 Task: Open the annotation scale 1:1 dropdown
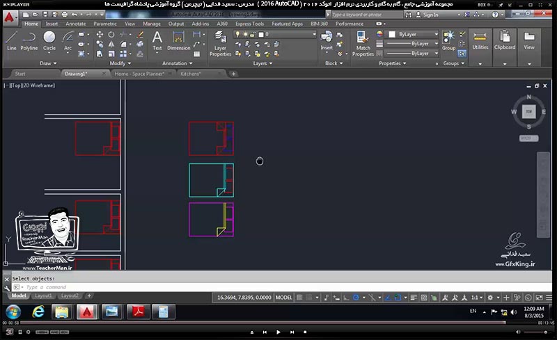coord(477,298)
